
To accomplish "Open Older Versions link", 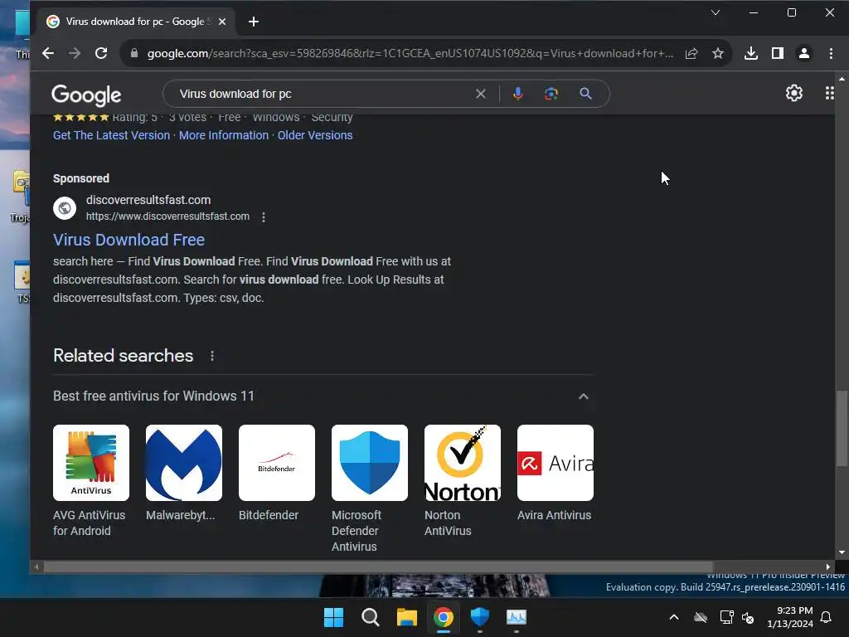I will click(x=315, y=135).
